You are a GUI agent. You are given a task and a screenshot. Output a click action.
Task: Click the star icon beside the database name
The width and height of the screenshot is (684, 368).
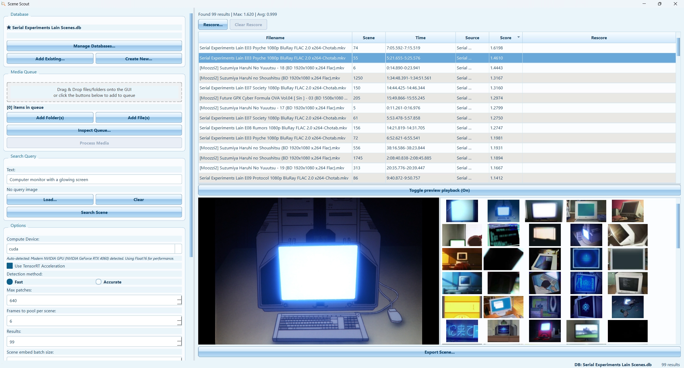pyautogui.click(x=9, y=27)
